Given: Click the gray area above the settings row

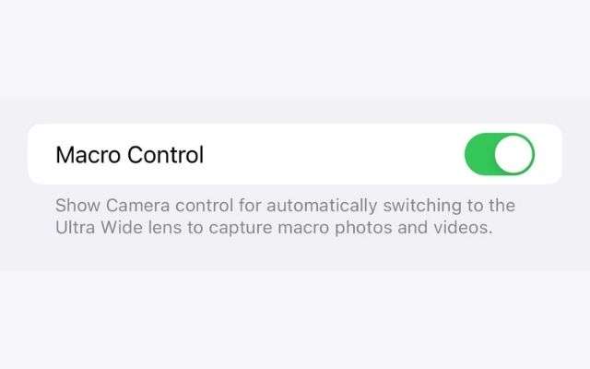Looking at the screenshot, I should (295, 111).
